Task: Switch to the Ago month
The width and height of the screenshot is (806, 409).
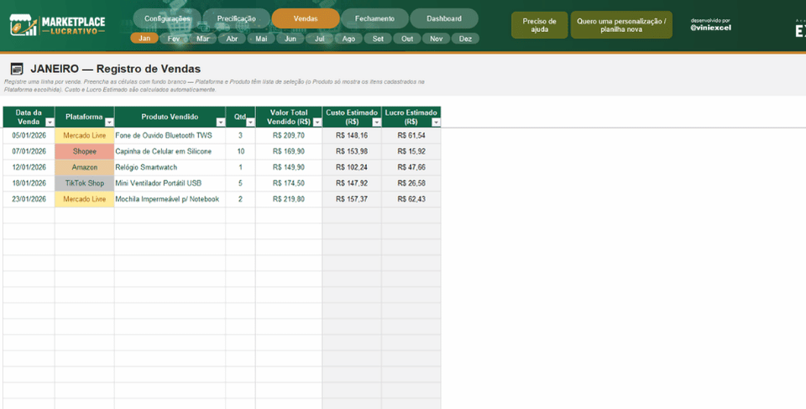Action: tap(348, 39)
